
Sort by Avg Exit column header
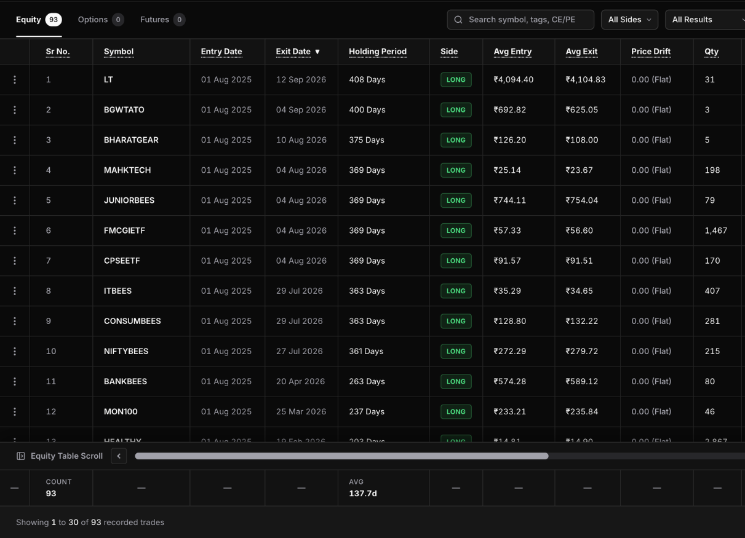582,52
